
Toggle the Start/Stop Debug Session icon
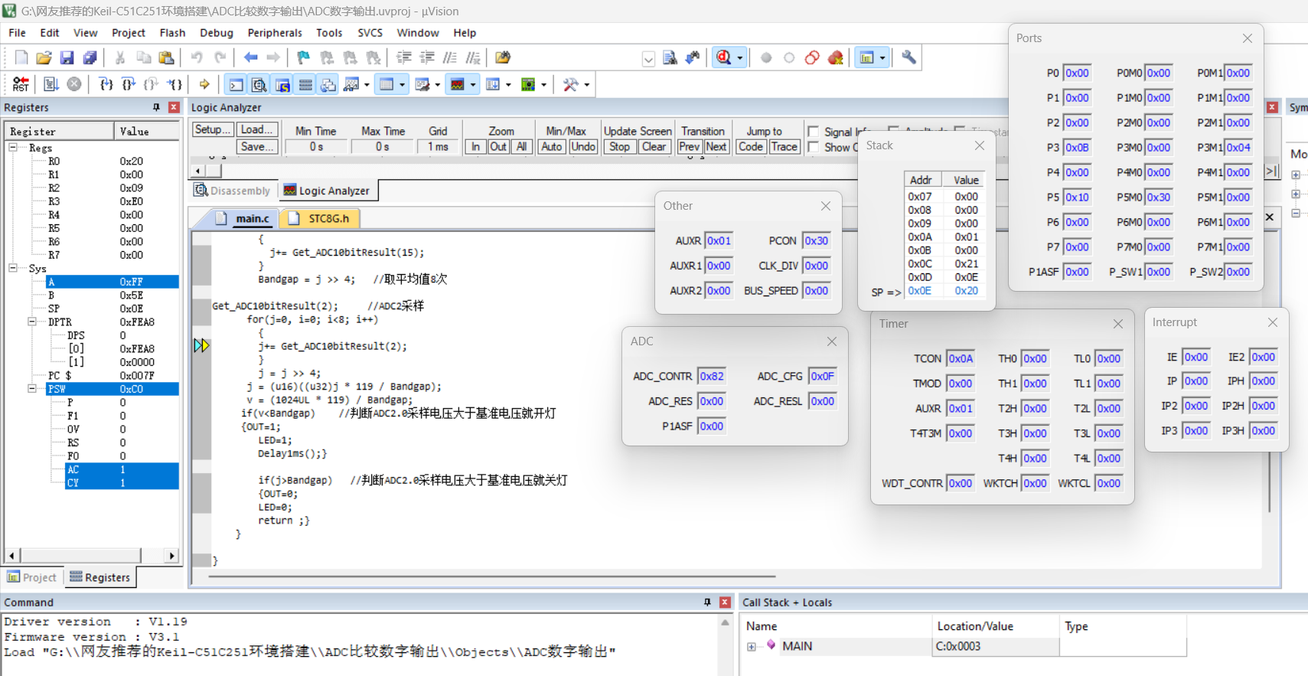[724, 57]
